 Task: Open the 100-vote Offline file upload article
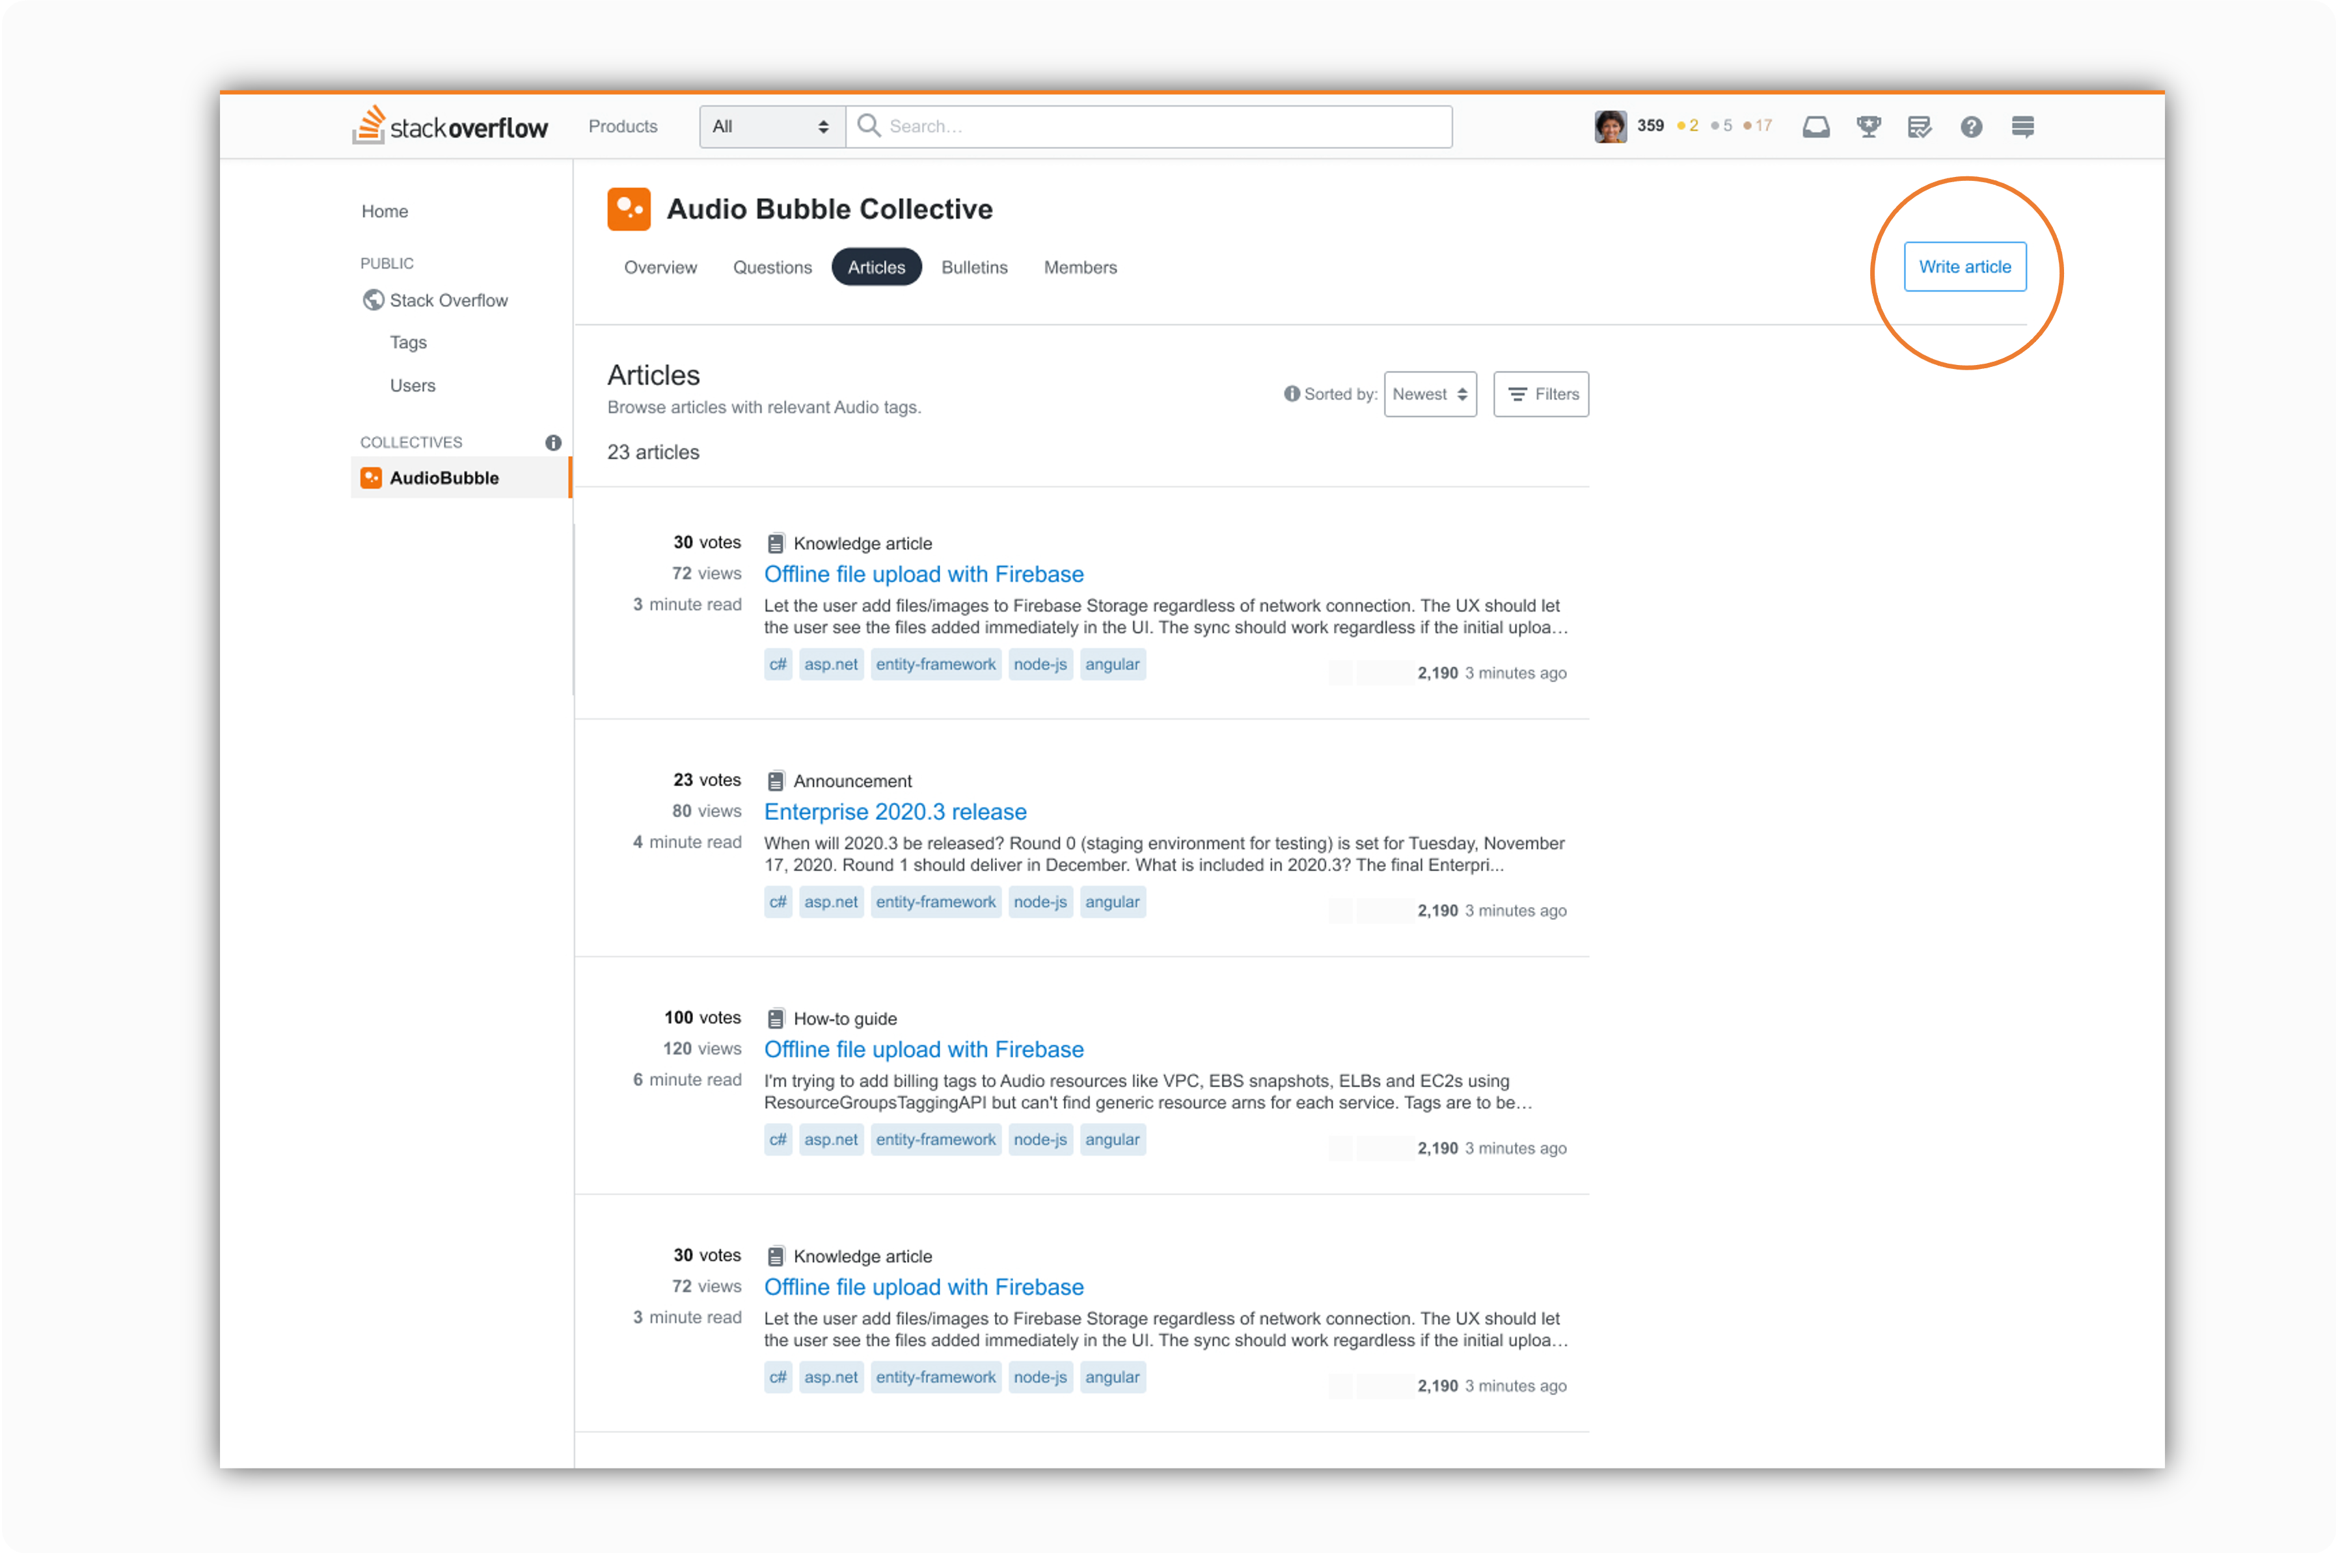pos(924,1049)
